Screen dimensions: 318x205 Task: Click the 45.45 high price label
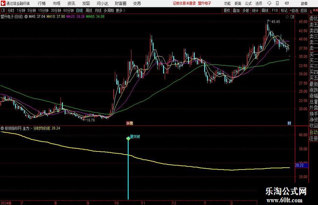pos(276,22)
